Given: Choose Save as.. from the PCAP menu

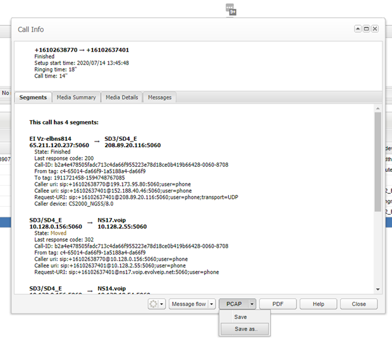Looking at the screenshot, I should pyautogui.click(x=250, y=329).
